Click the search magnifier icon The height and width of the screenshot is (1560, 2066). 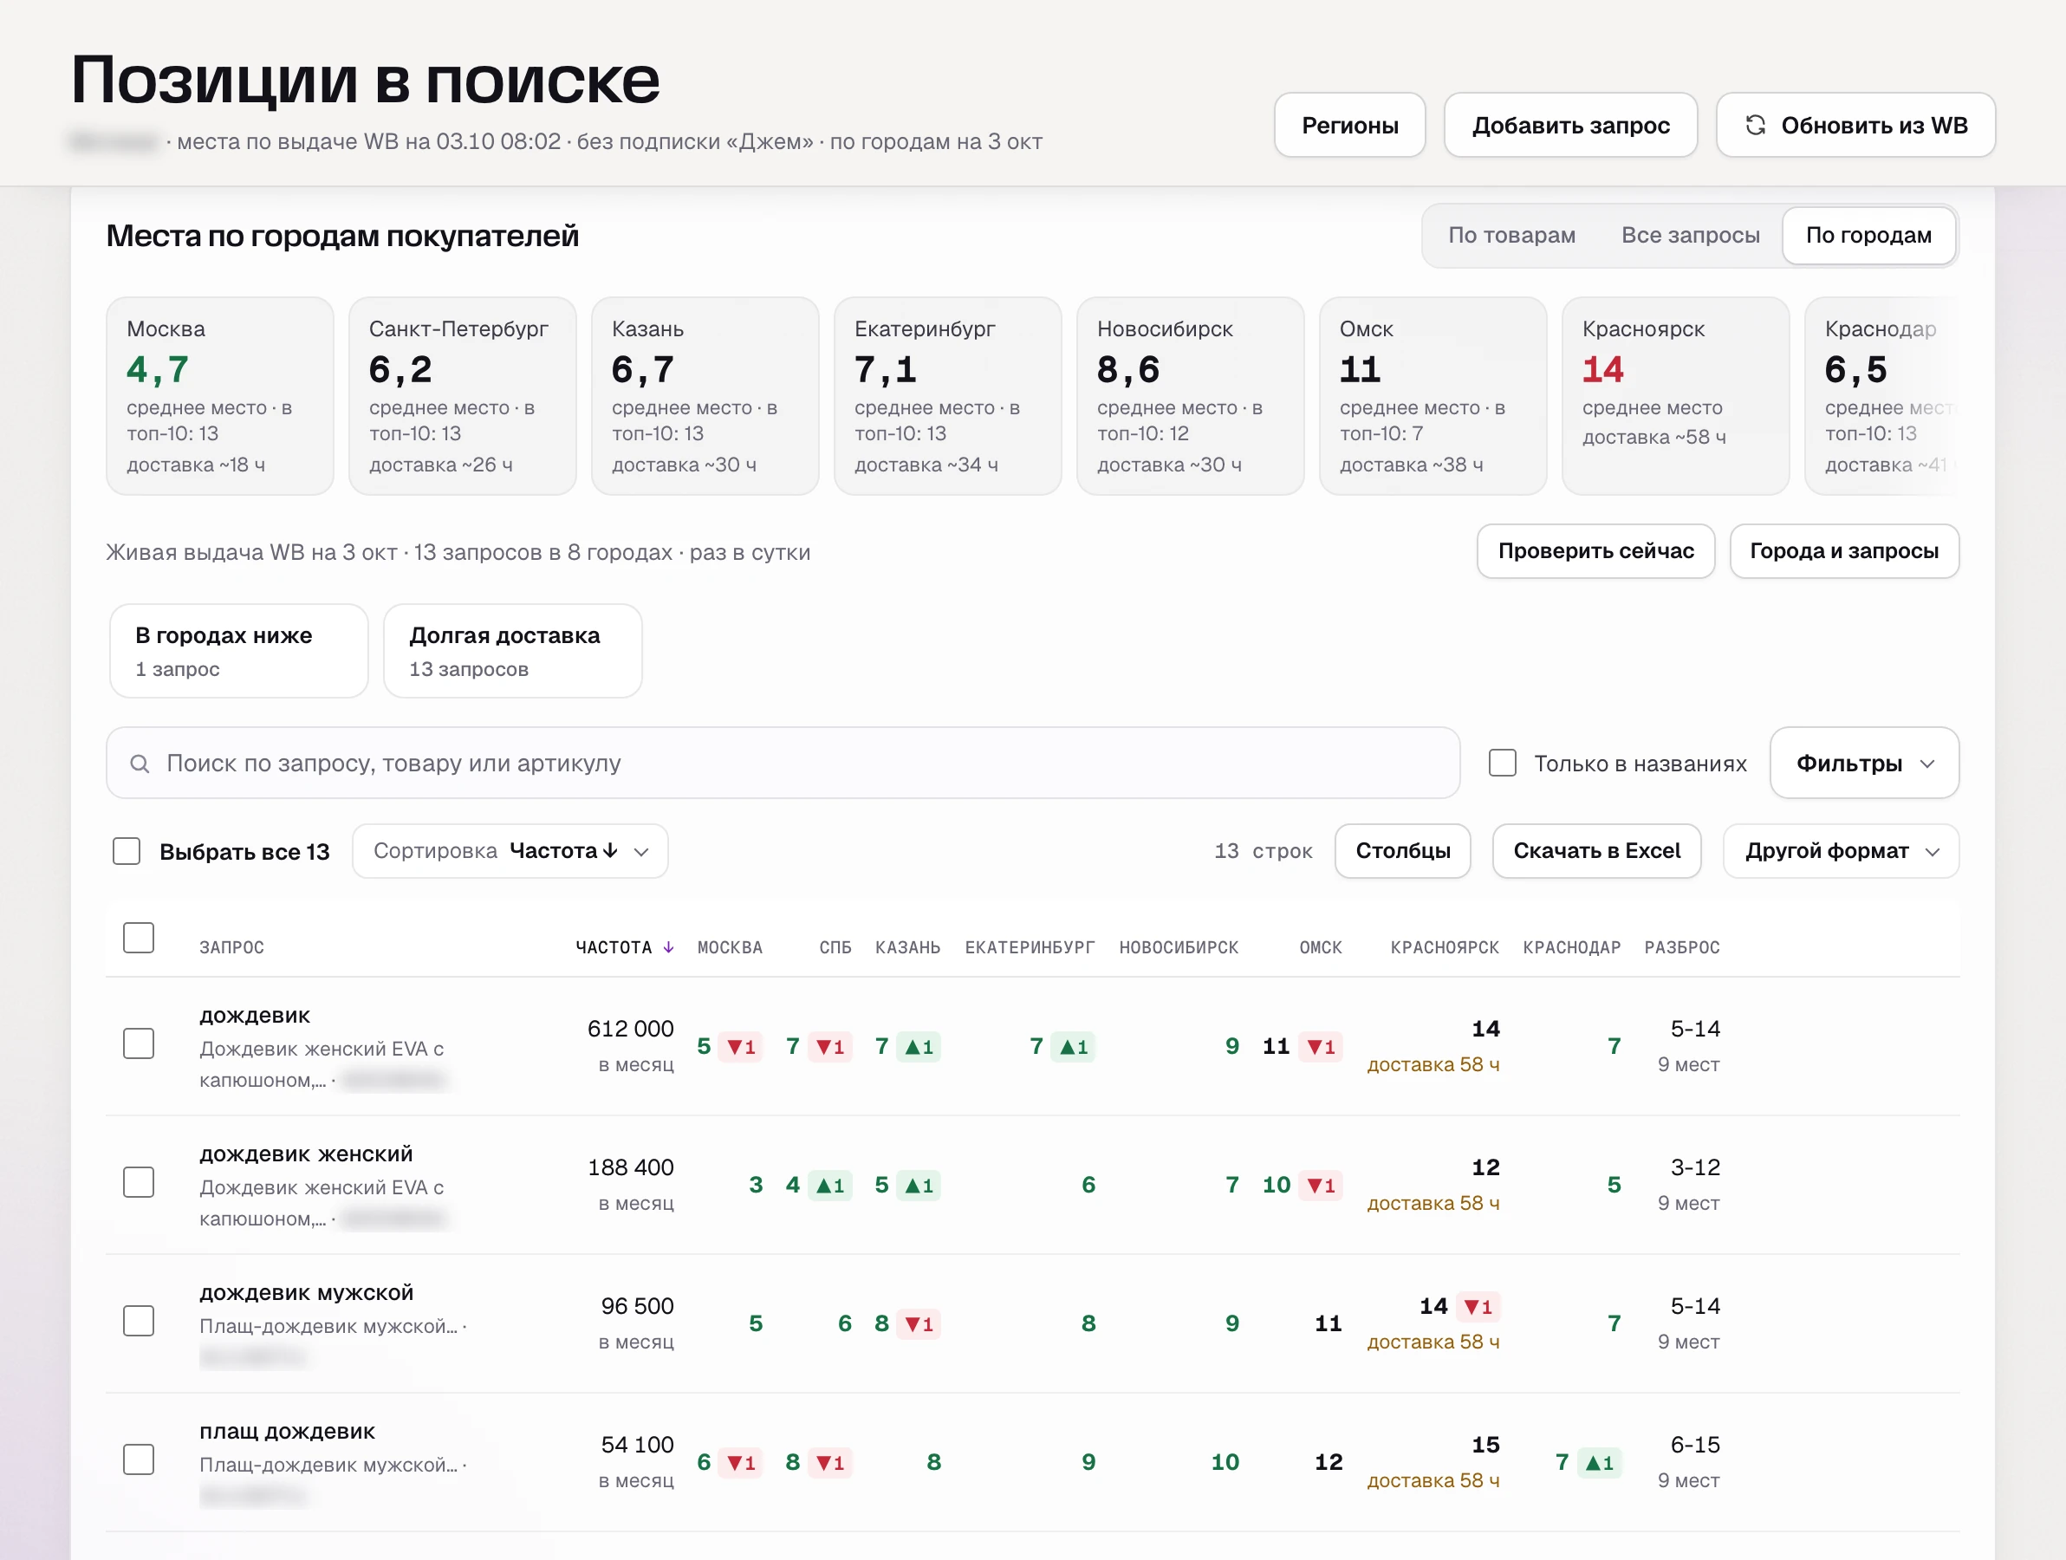click(x=140, y=764)
